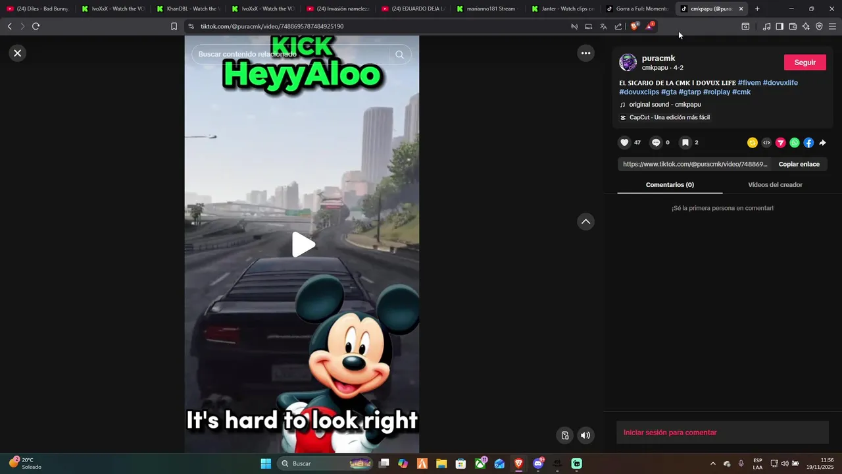Open puracmk username link

pyautogui.click(x=658, y=58)
